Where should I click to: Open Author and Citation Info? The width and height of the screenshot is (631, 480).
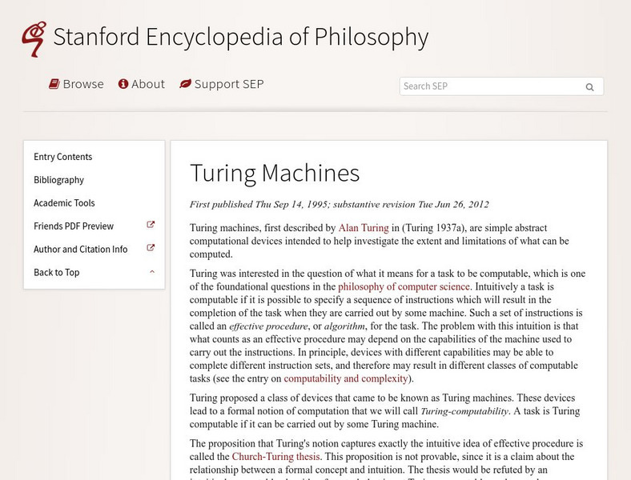click(x=81, y=250)
